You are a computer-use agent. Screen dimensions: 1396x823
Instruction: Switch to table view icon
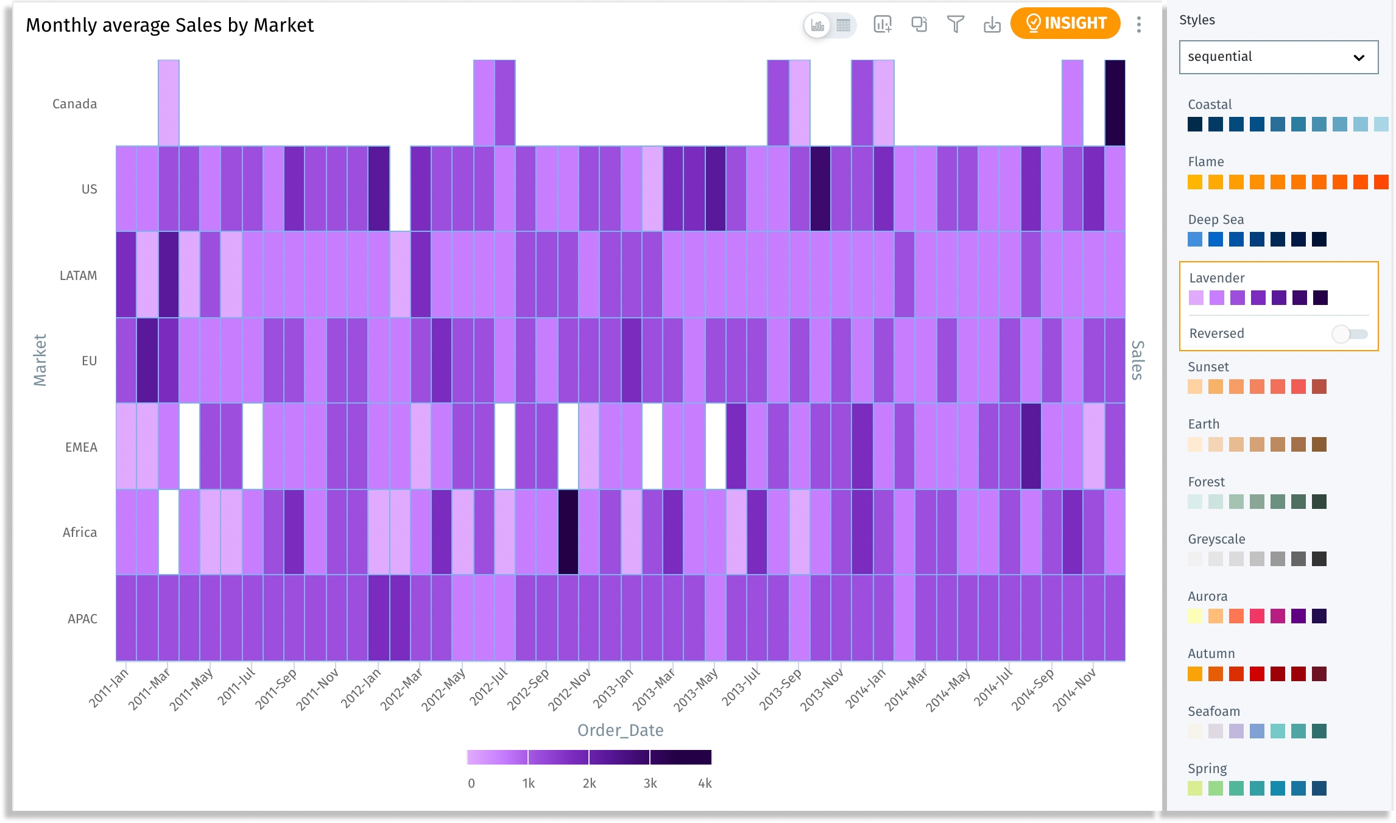[844, 26]
